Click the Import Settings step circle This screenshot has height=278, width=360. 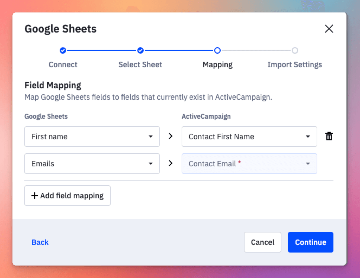tap(295, 50)
